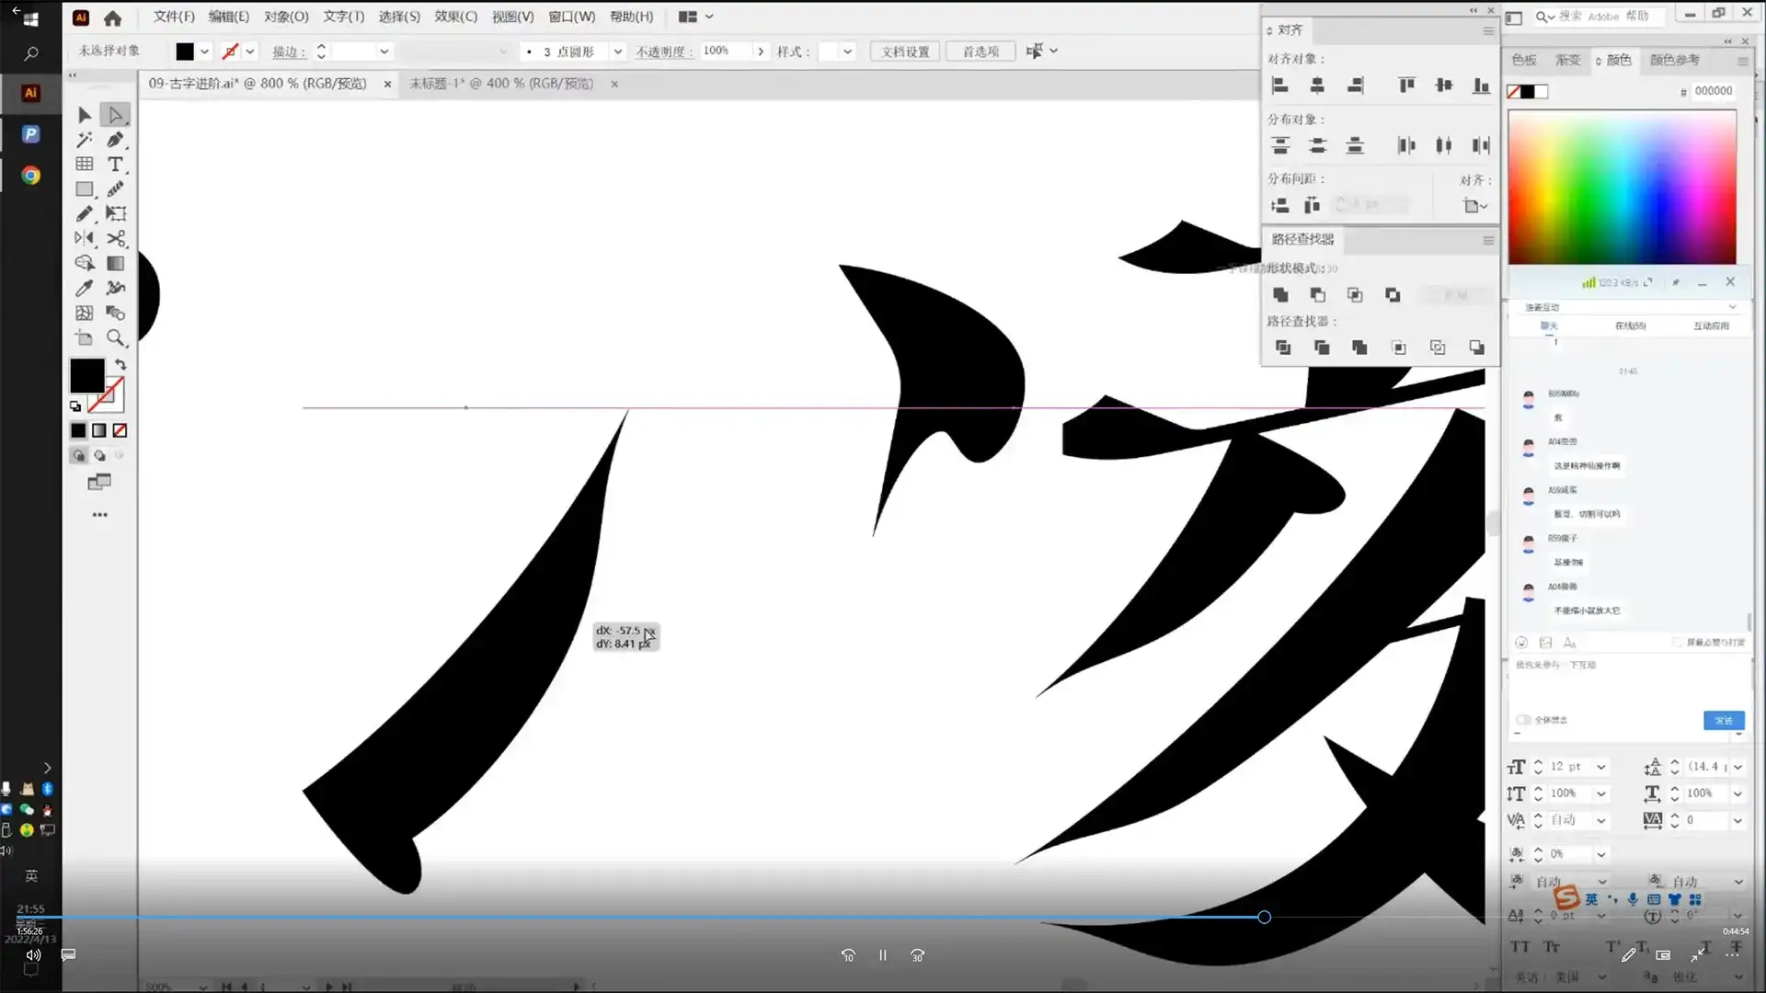1766x993 pixels.
Task: Click the 文档设置 button
Action: (x=905, y=51)
